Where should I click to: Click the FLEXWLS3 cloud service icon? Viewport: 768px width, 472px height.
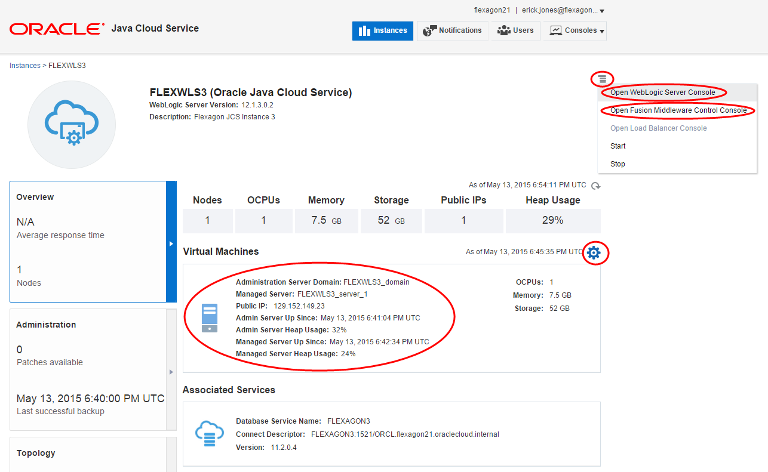click(x=72, y=125)
